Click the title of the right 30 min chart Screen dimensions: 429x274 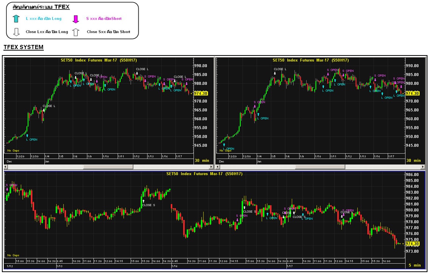(x=310, y=60)
